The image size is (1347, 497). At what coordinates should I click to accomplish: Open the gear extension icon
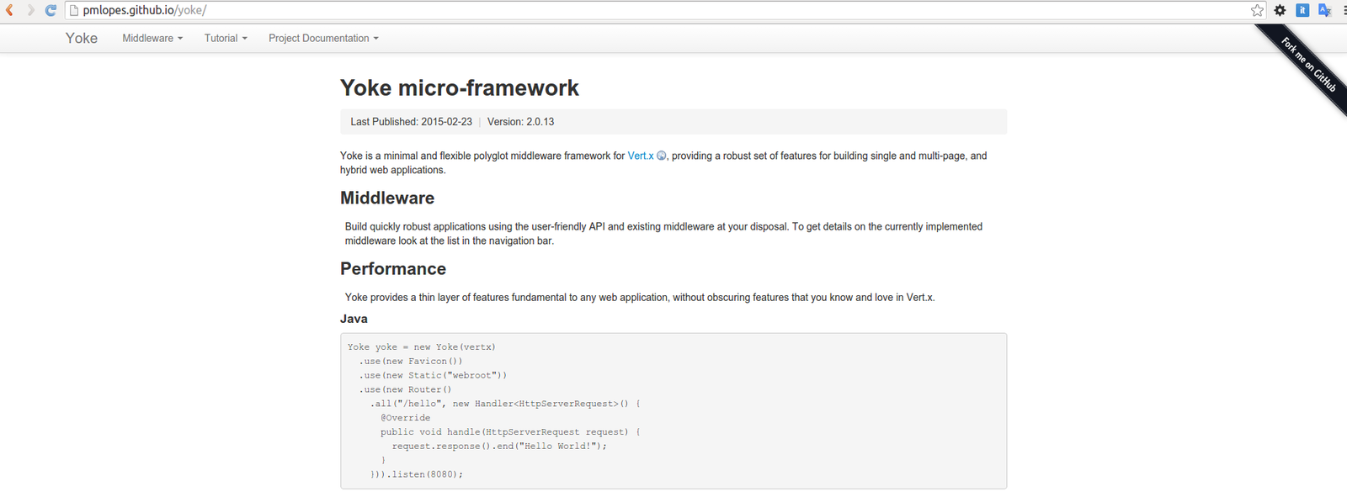1280,10
